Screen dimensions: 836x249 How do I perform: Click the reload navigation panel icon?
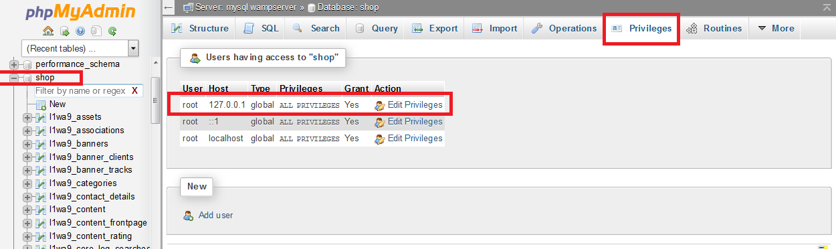pos(112,31)
